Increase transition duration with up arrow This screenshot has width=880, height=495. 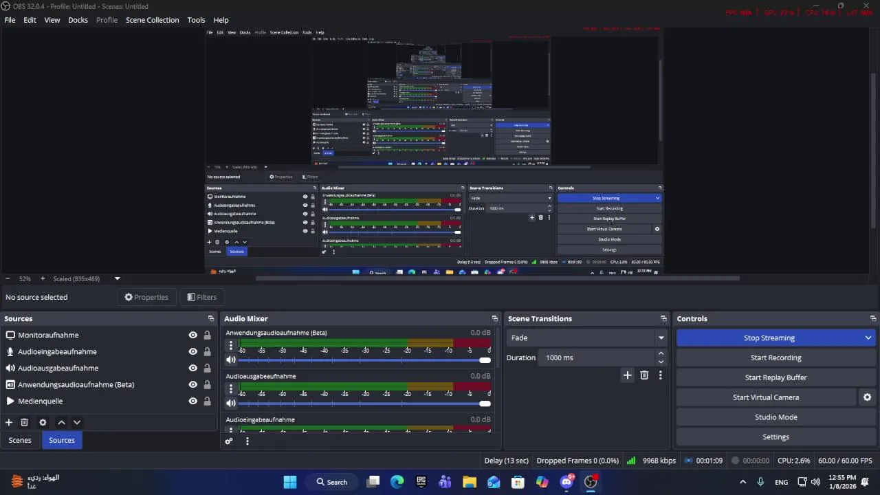click(x=661, y=353)
